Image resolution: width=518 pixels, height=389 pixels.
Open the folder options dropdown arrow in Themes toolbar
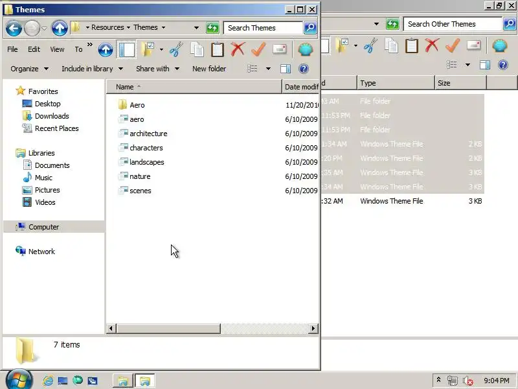(161, 50)
